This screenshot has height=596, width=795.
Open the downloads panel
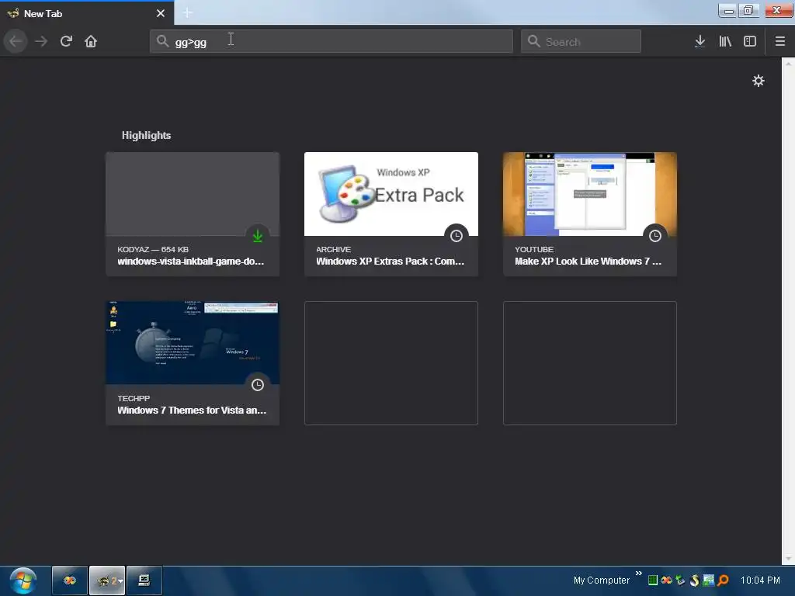tap(700, 41)
